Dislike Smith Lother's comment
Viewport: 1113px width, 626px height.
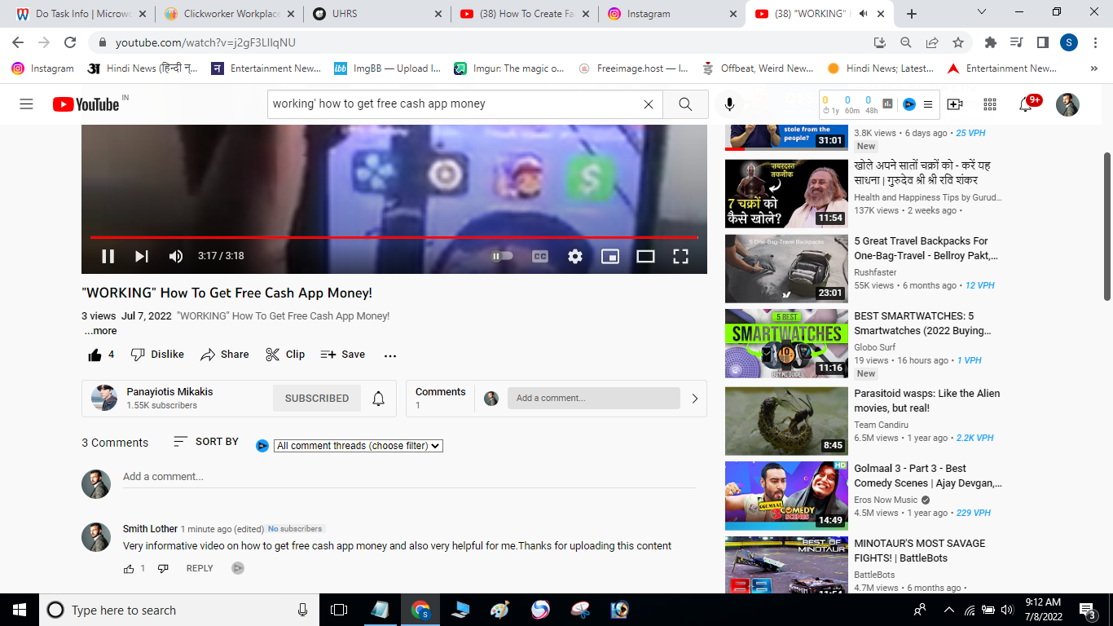coord(163,569)
